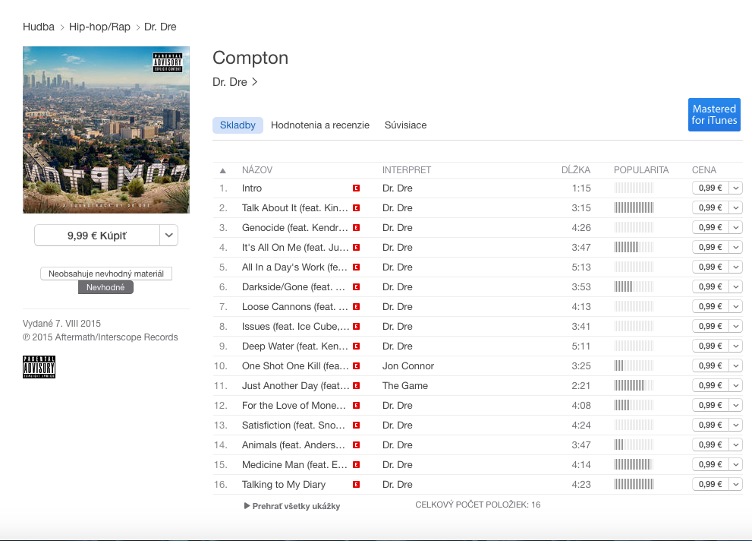Screen dimensions: 752x541
Task: Buy All In a Day's Work for 0,99 €
Action: point(710,267)
